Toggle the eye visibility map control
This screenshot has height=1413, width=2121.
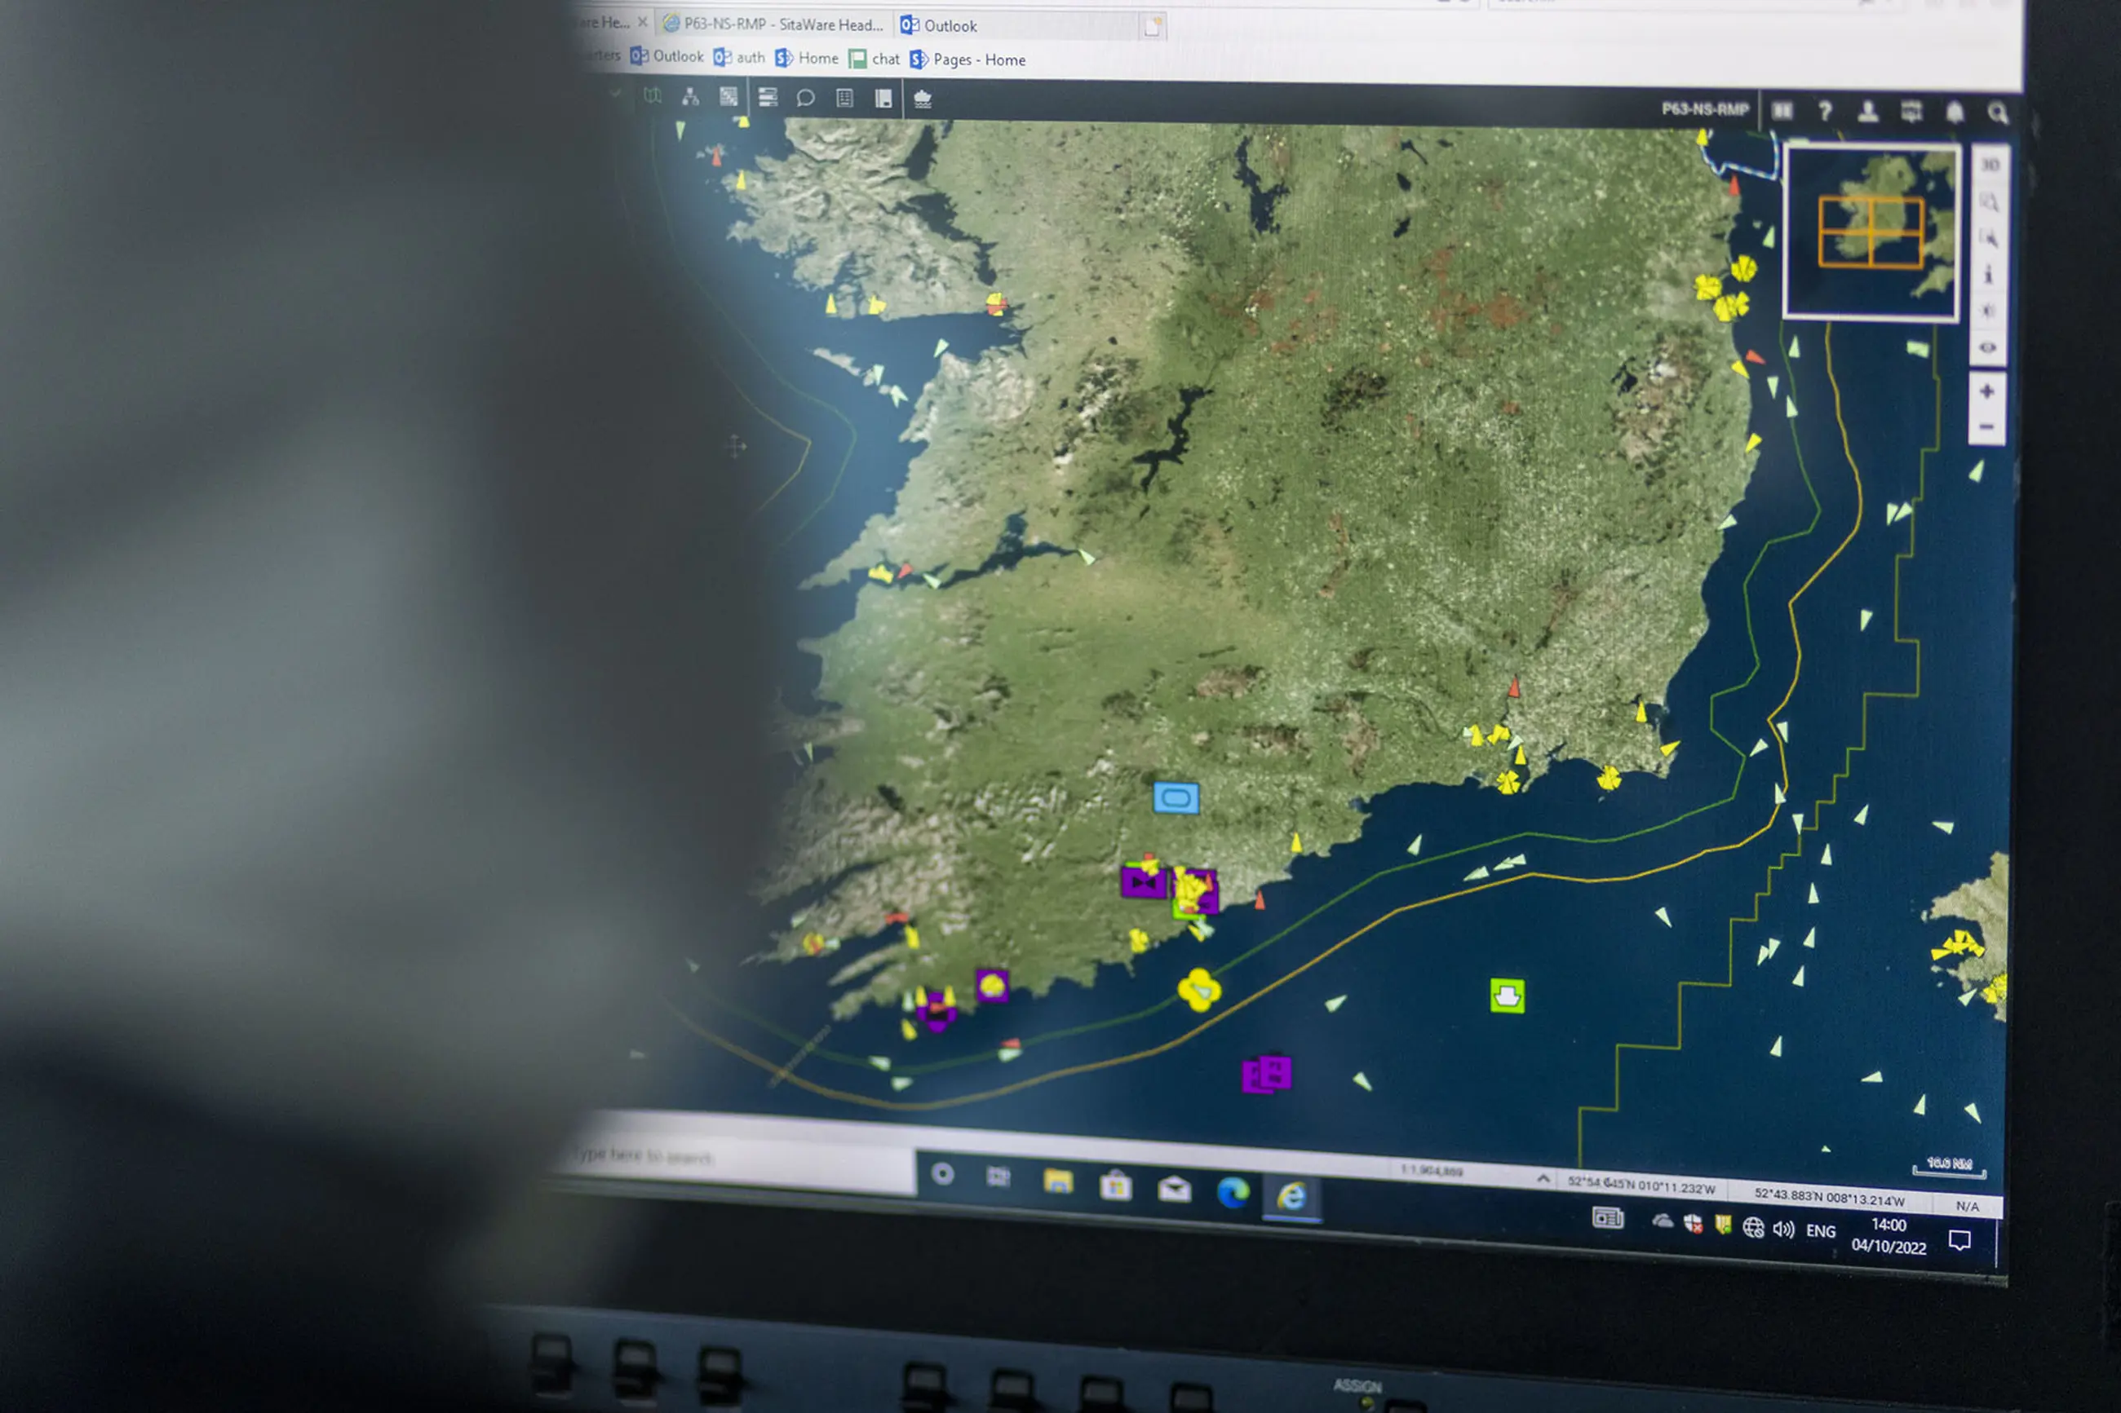tap(1987, 348)
